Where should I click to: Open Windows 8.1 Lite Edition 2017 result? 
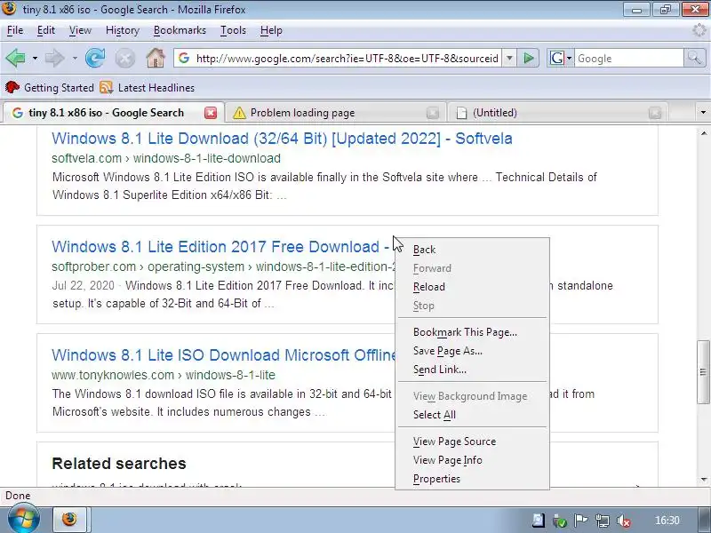(x=220, y=247)
